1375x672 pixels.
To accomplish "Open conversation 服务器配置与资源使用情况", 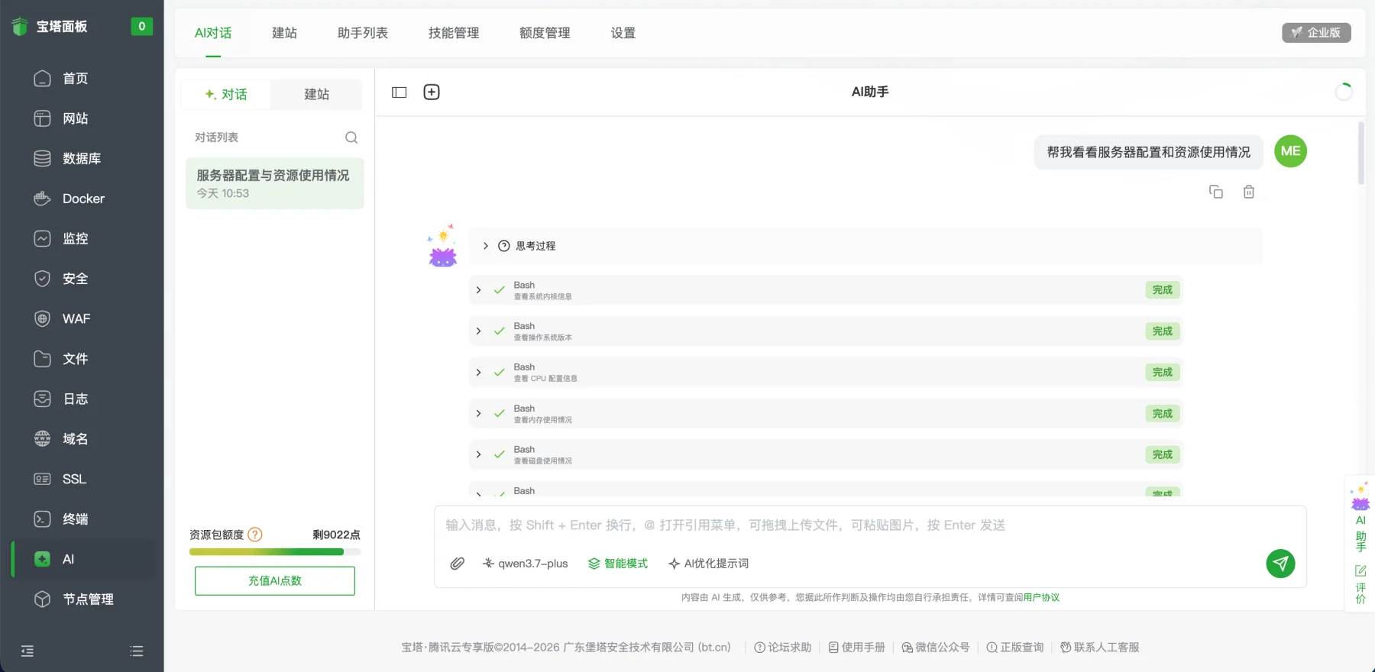I will [x=275, y=183].
